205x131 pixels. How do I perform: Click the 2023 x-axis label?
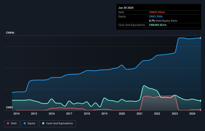point(175,114)
